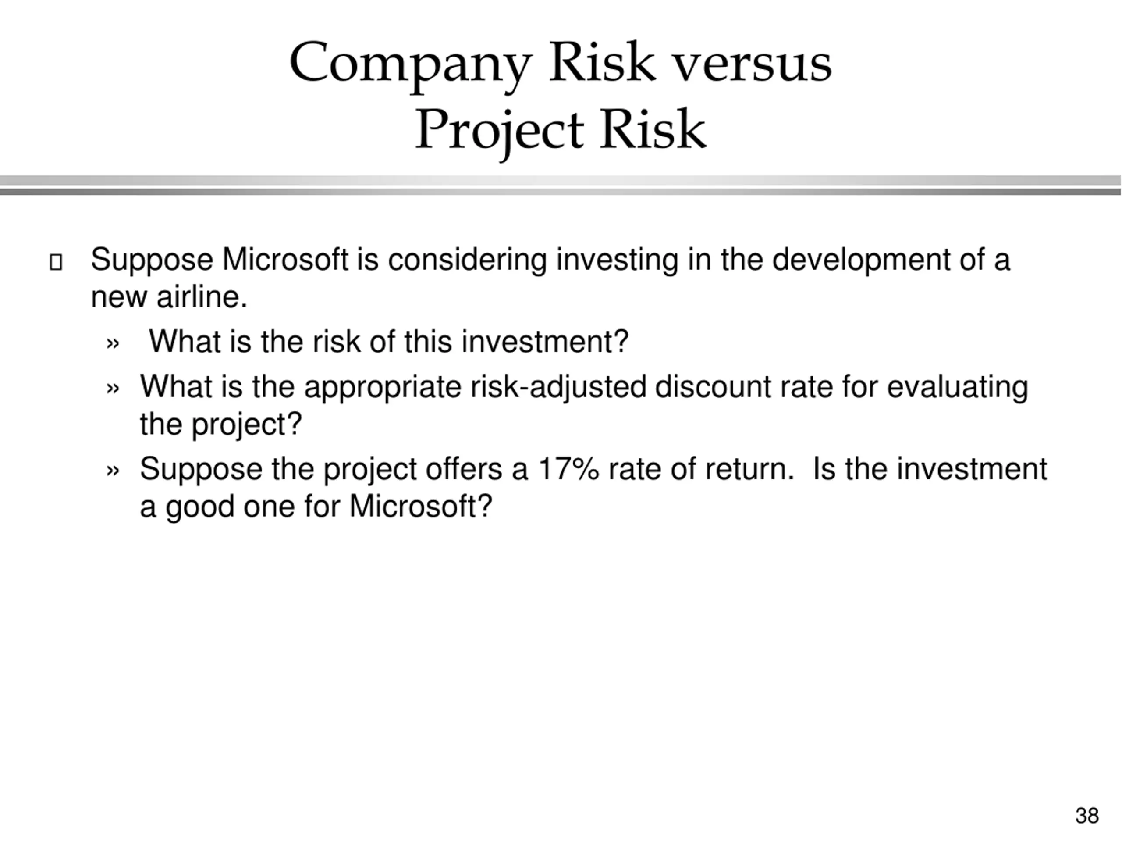Click 'What is the risk of this investment?'
The height and width of the screenshot is (842, 1122).
389,341
